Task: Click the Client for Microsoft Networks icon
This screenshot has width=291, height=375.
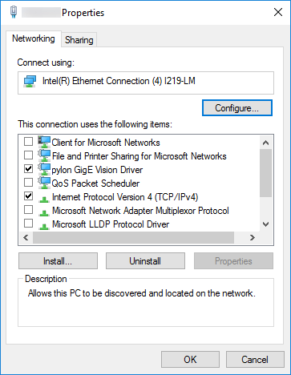Action: (x=44, y=142)
